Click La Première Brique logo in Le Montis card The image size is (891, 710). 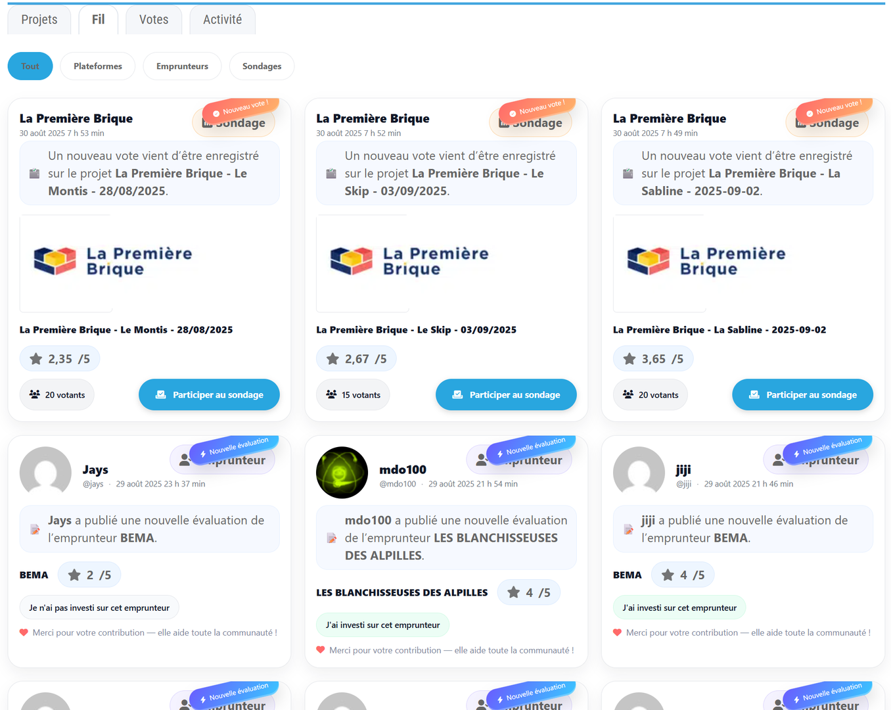pyautogui.click(x=113, y=262)
